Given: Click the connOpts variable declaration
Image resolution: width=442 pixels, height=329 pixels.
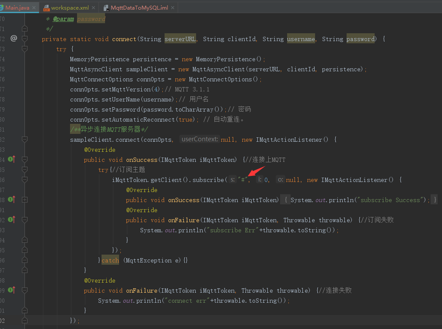Looking at the screenshot, I should 151,79.
